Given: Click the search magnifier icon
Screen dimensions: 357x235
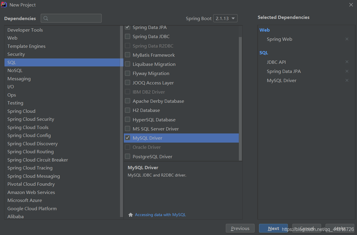Looking at the screenshot, I should coord(46,18).
